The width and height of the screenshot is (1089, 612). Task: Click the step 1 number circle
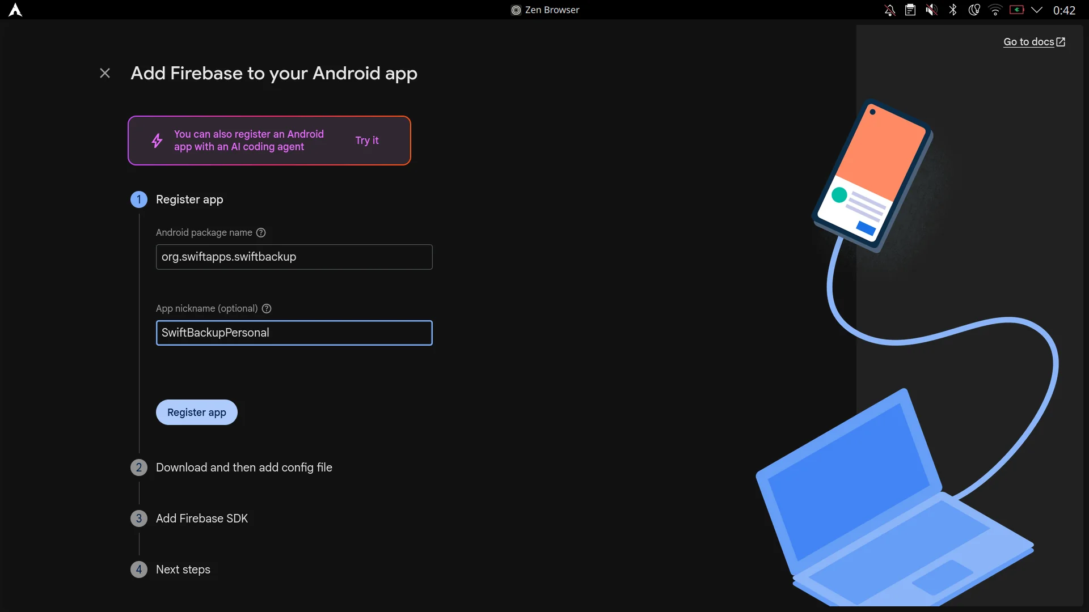tap(139, 199)
